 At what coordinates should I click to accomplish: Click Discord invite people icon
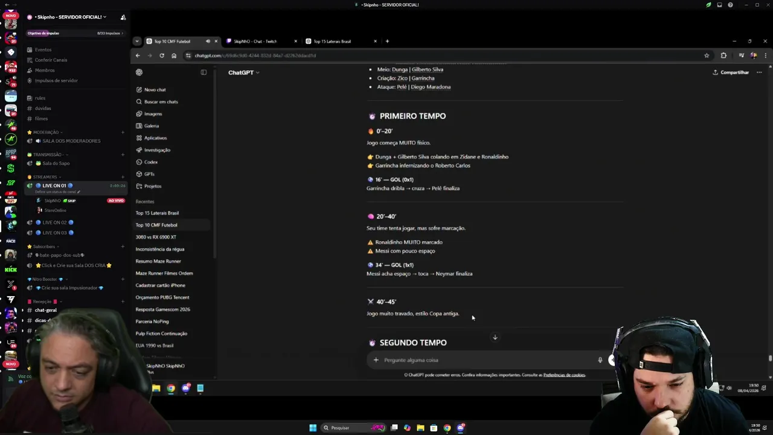(x=123, y=17)
